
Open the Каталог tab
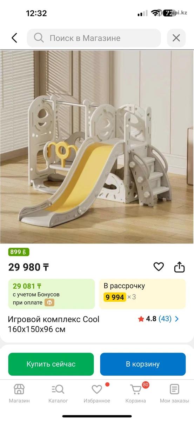tap(58, 393)
